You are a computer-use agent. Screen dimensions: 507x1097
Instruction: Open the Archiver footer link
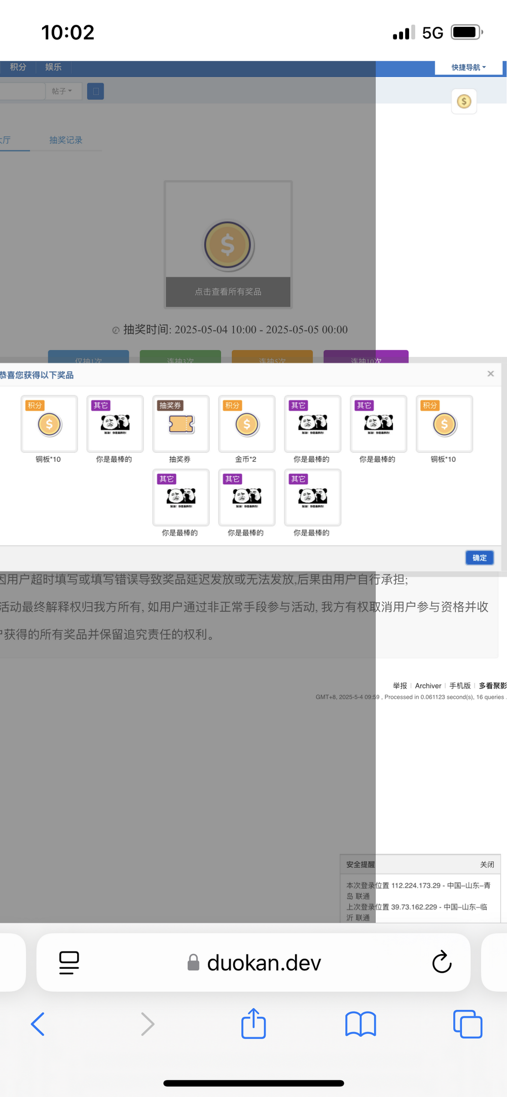[x=428, y=686]
